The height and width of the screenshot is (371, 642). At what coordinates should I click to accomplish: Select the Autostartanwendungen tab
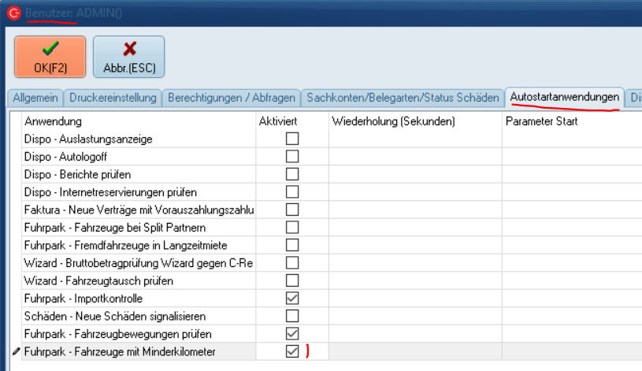pos(564,97)
